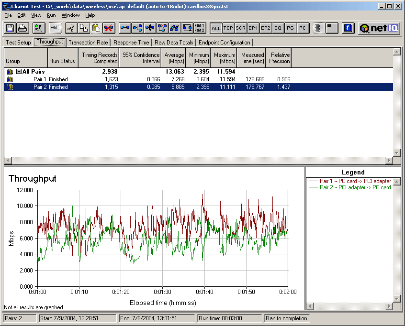Click the NetIQ logo button
Image resolution: width=405 pixels, height=326 pixels.
(380, 28)
